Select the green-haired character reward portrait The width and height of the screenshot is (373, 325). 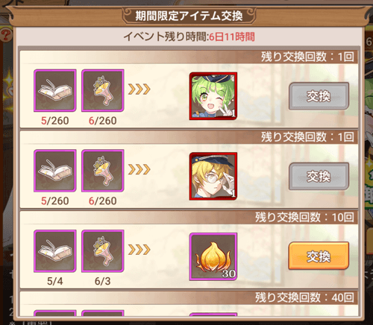[x=213, y=96]
